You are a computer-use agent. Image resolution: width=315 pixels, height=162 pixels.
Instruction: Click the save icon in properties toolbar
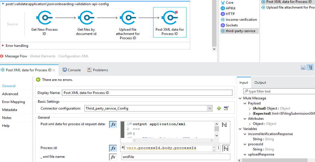(x=303, y=67)
